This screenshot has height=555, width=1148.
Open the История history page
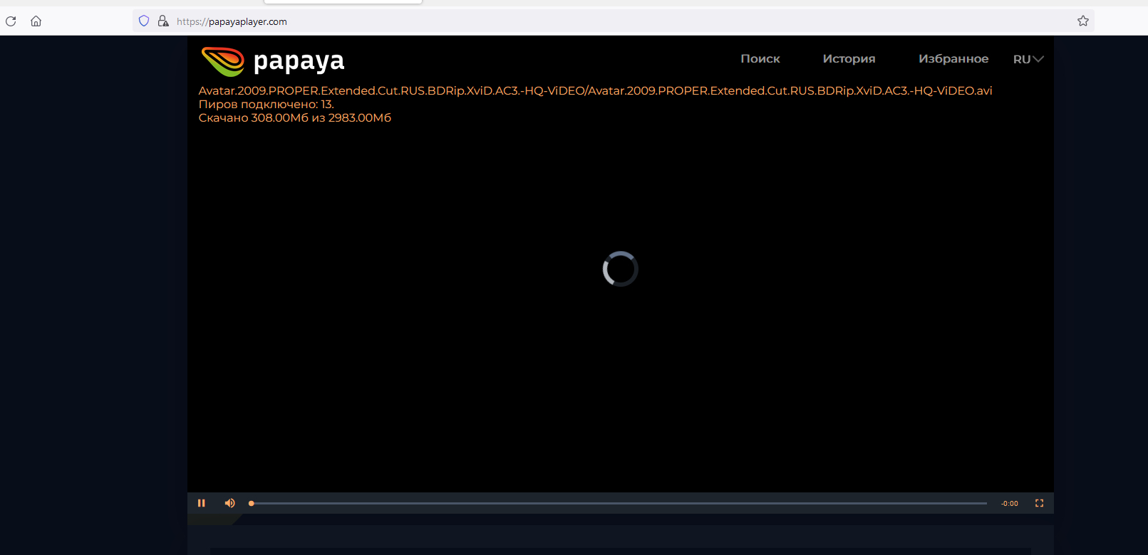(849, 59)
